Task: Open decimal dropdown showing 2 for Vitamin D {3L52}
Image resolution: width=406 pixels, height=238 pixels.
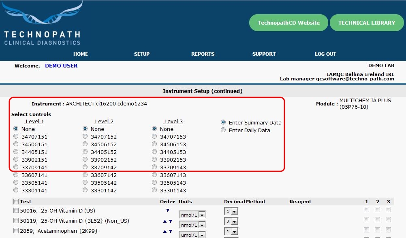Action: pyautogui.click(x=231, y=221)
